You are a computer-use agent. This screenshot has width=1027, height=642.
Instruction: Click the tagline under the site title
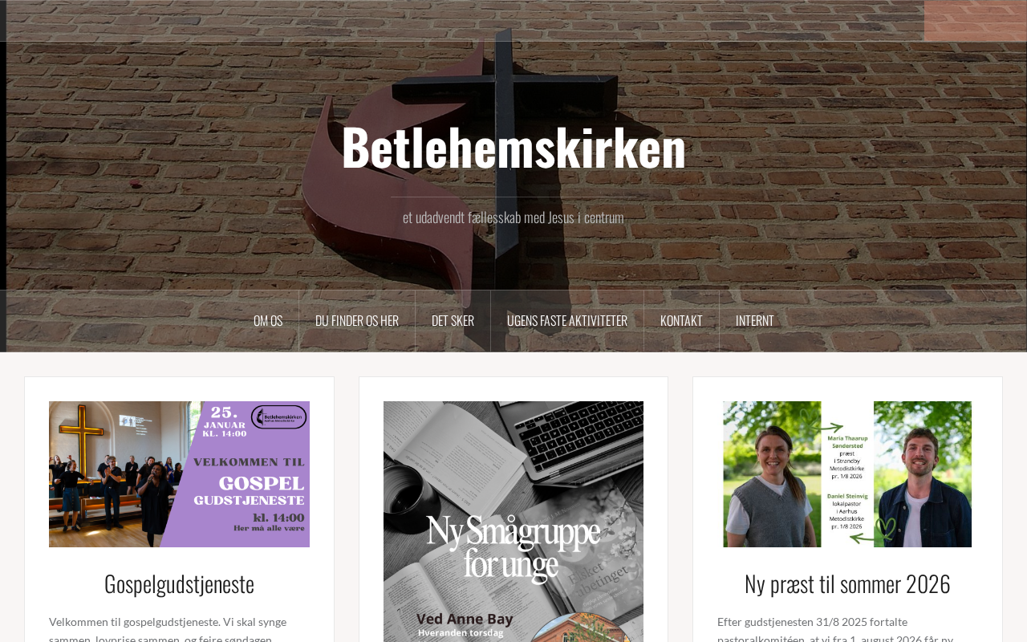513,217
